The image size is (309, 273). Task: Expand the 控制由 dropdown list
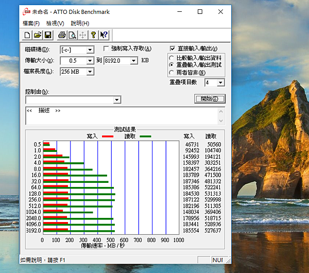click(117, 100)
